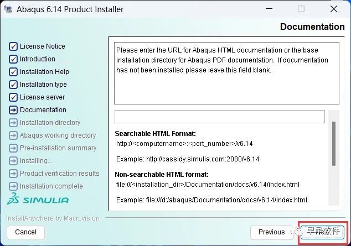The width and height of the screenshot is (351, 246).
Task: Click the Installation directory arrow icon
Action: pos(13,123)
